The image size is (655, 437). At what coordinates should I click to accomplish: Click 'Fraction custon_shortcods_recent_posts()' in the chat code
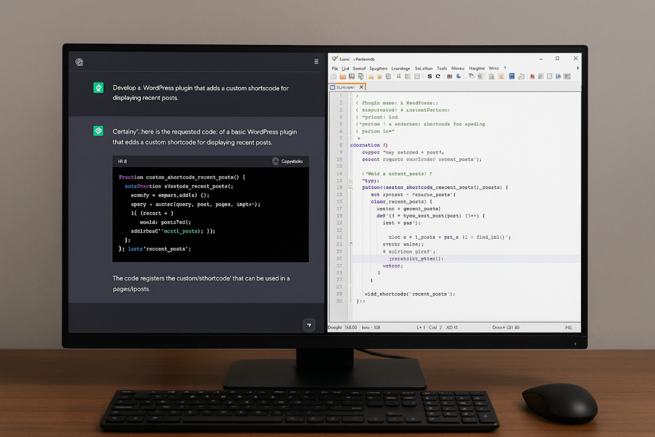[x=178, y=177]
